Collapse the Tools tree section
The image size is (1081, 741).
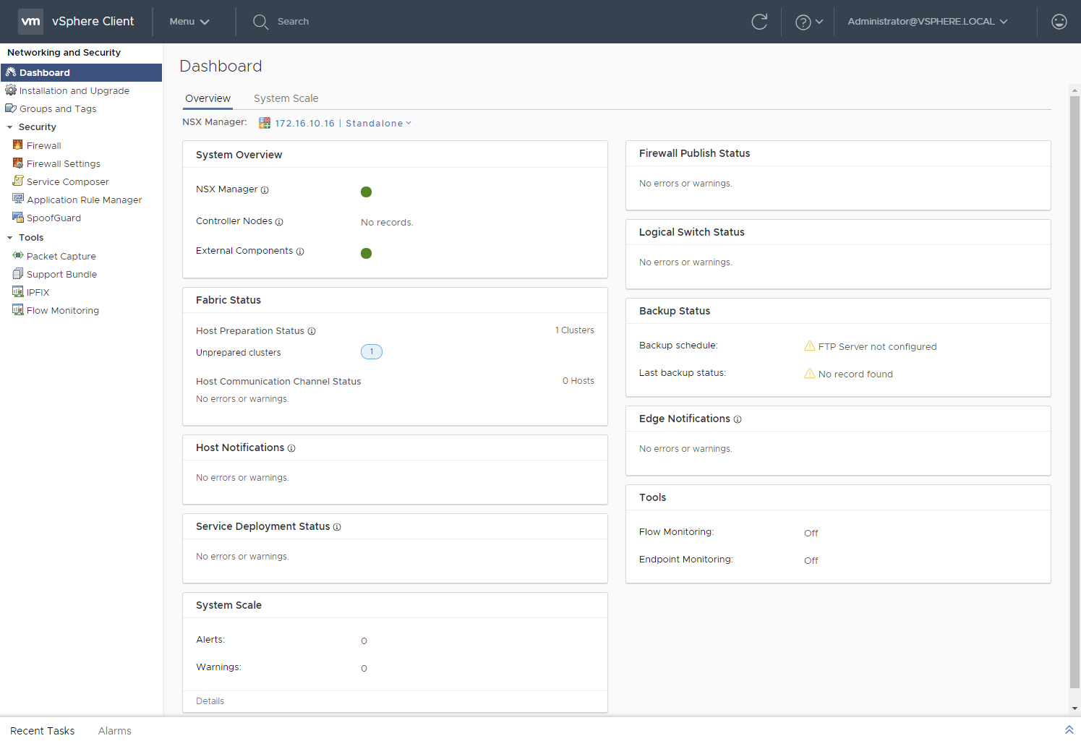pyautogui.click(x=10, y=238)
